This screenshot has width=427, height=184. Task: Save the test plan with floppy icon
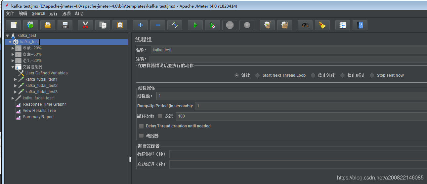click(x=65, y=25)
